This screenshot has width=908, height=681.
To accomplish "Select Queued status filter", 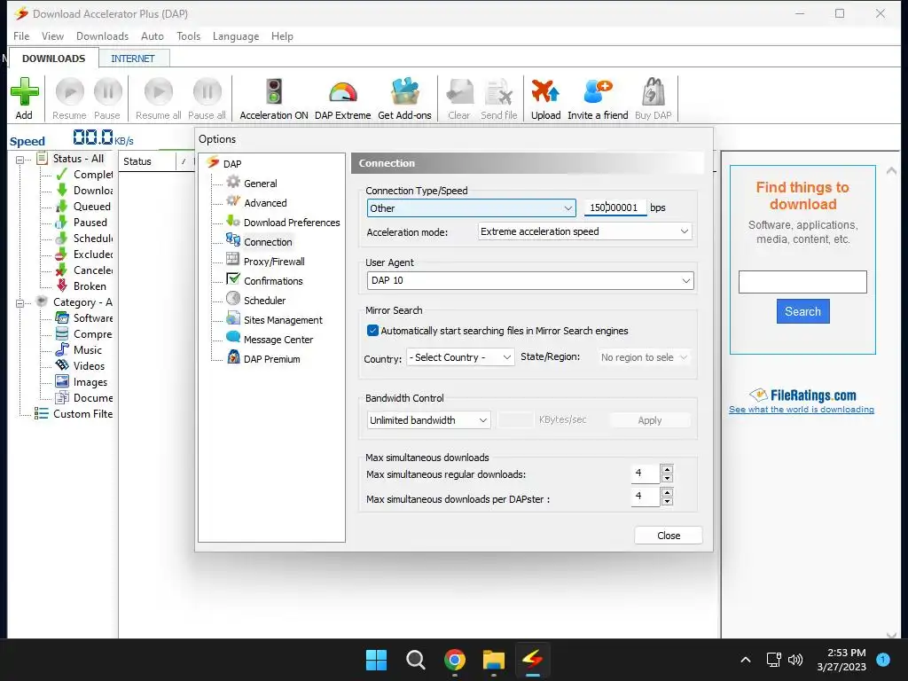I will [x=92, y=206].
